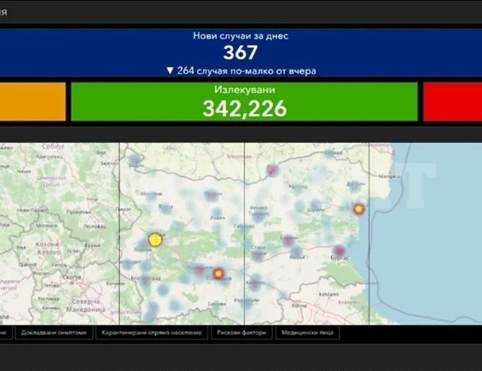Click the Нови случаи за днес heading
The image size is (482, 371).
(241, 35)
